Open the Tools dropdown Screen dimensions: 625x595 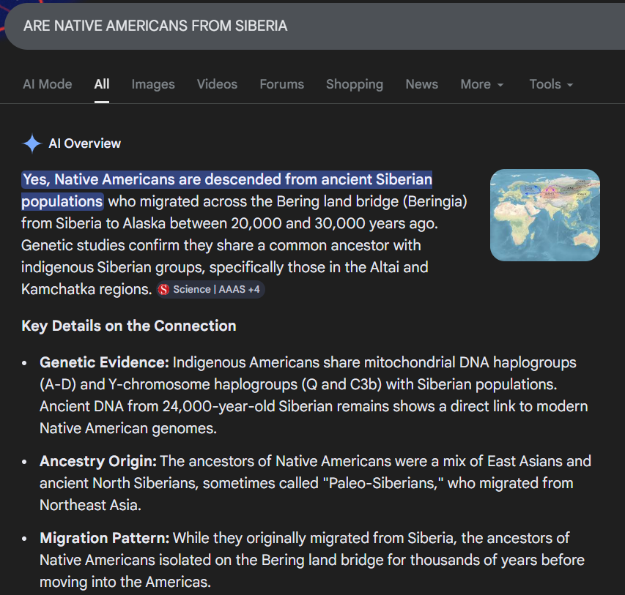click(x=551, y=84)
